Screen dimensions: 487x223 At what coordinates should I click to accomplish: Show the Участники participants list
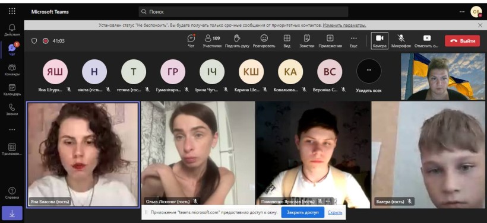212,41
